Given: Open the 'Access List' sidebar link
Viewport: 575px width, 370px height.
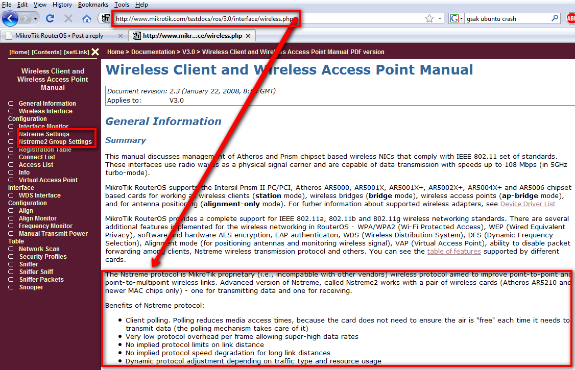Looking at the screenshot, I should pyautogui.click(x=36, y=165).
